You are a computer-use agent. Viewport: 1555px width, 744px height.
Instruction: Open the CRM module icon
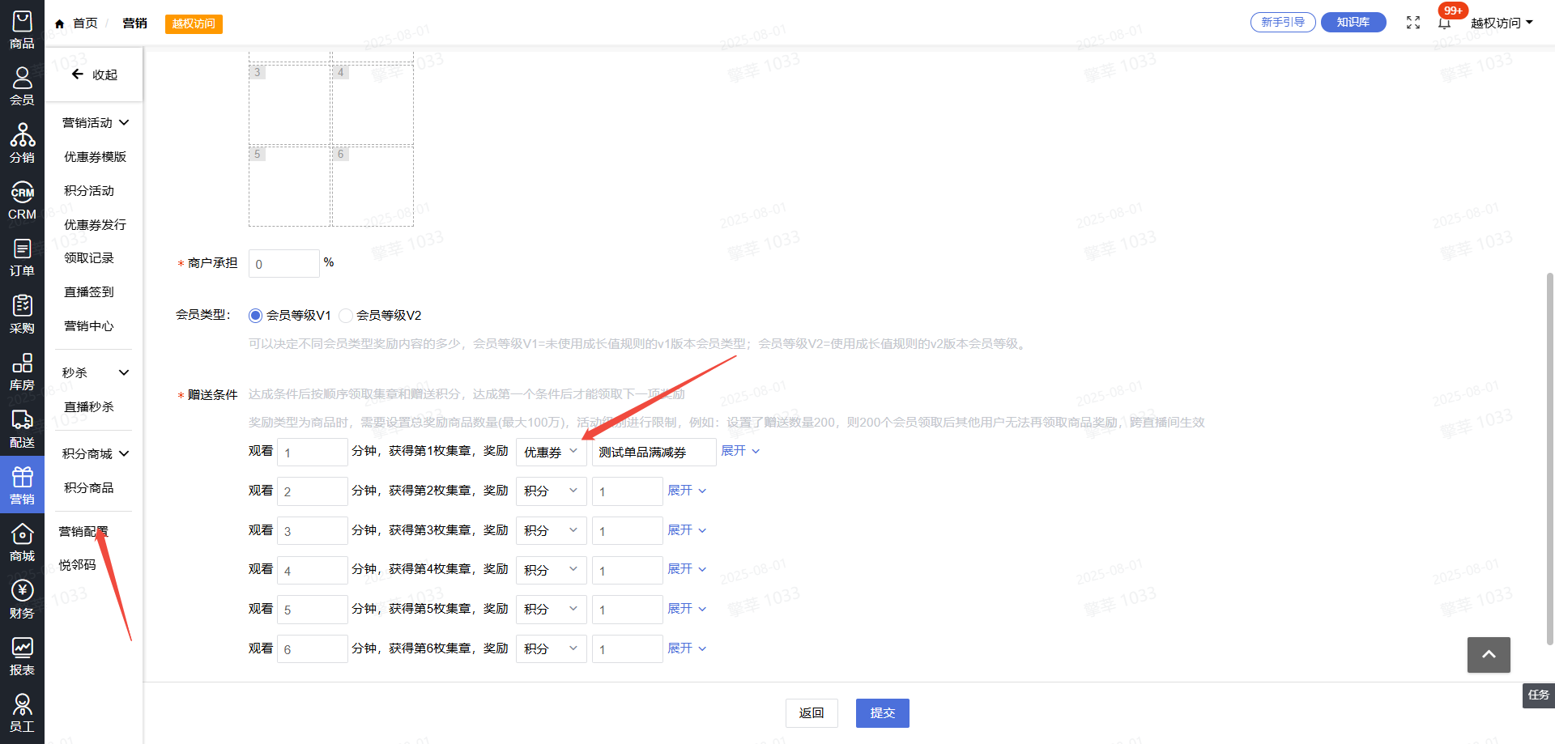coord(22,201)
